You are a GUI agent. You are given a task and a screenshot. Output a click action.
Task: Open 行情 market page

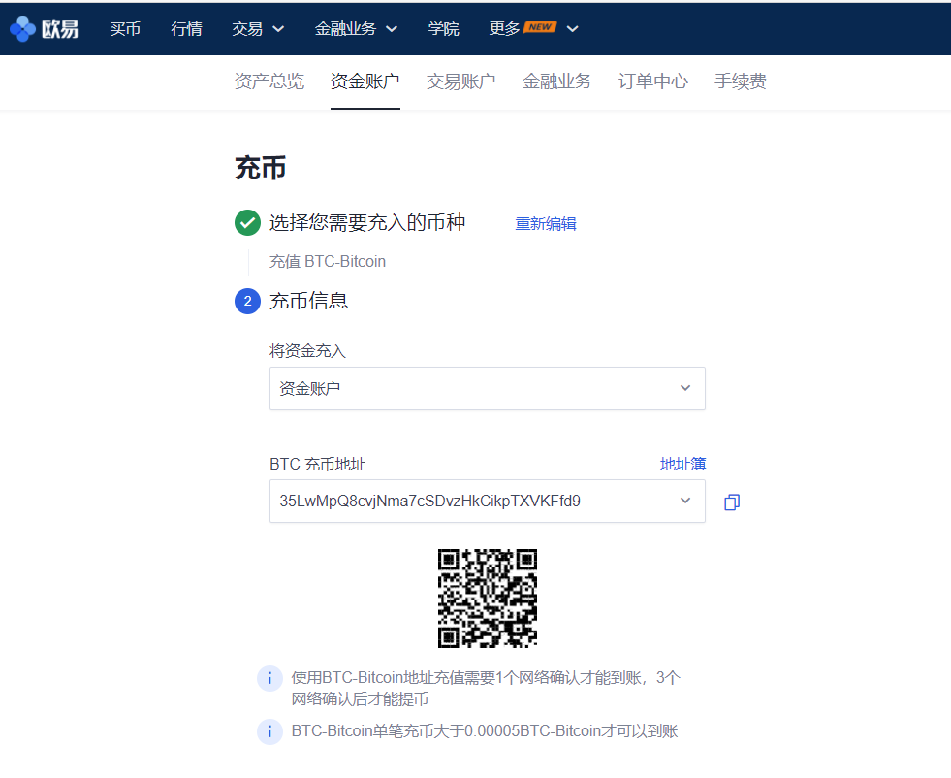tap(186, 28)
